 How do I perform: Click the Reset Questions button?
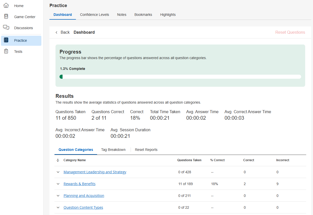coord(290,32)
